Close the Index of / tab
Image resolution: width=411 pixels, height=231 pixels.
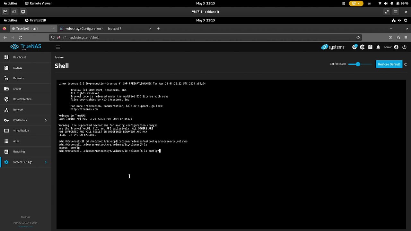[150, 29]
